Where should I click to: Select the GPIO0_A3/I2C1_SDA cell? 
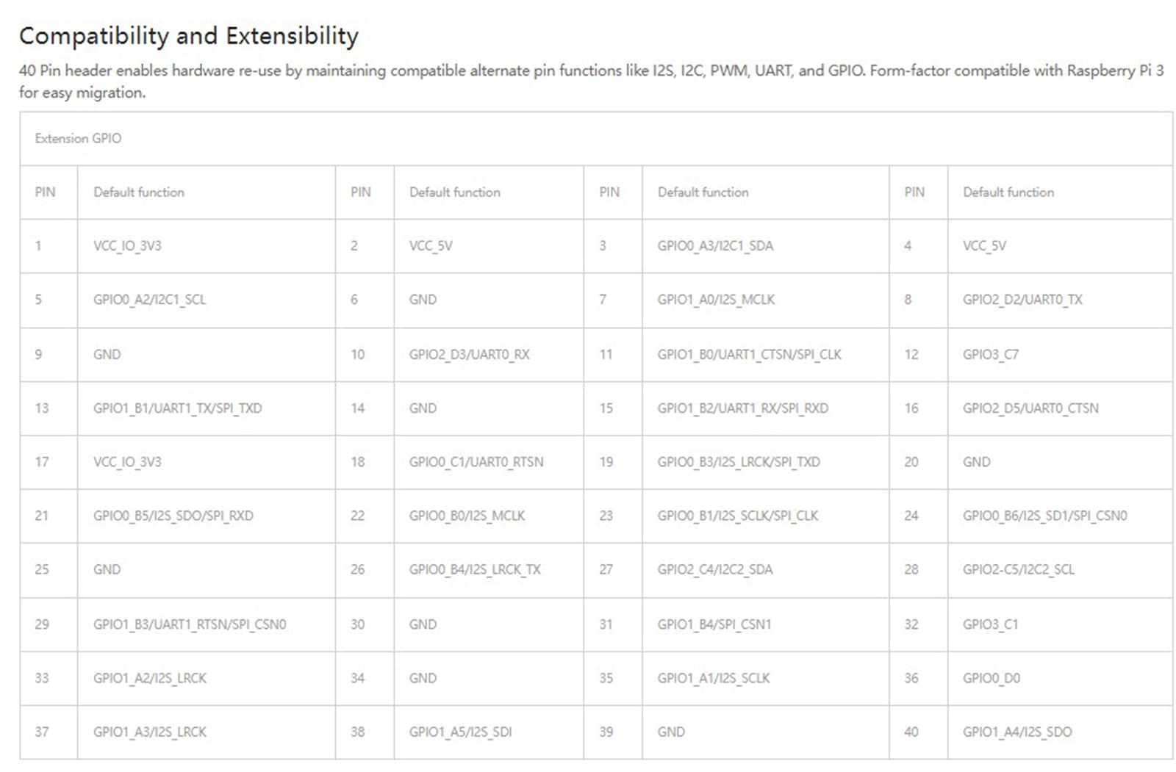[715, 245]
